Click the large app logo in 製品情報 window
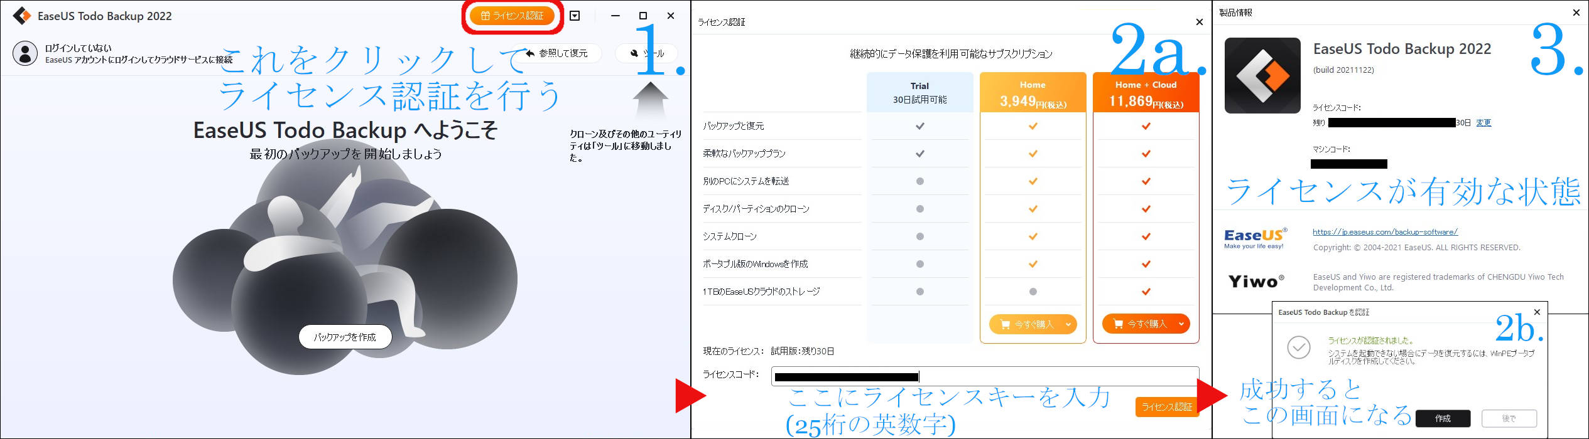Viewport: 1589px width, 439px height. (x=1262, y=75)
